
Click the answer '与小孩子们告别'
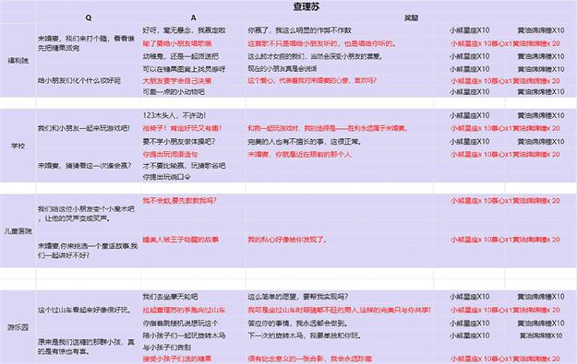(x=167, y=347)
